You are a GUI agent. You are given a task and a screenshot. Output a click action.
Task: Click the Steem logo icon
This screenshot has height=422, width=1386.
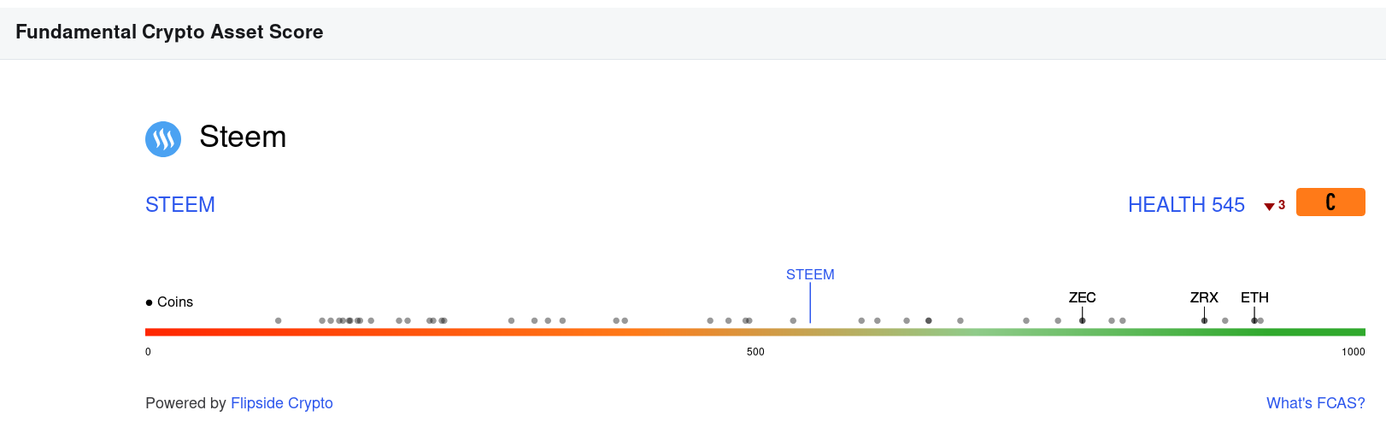pyautogui.click(x=163, y=138)
